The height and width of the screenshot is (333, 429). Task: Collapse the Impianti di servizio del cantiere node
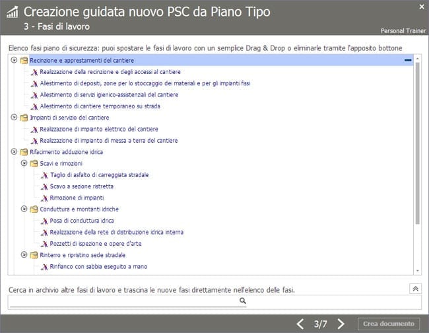coord(14,117)
